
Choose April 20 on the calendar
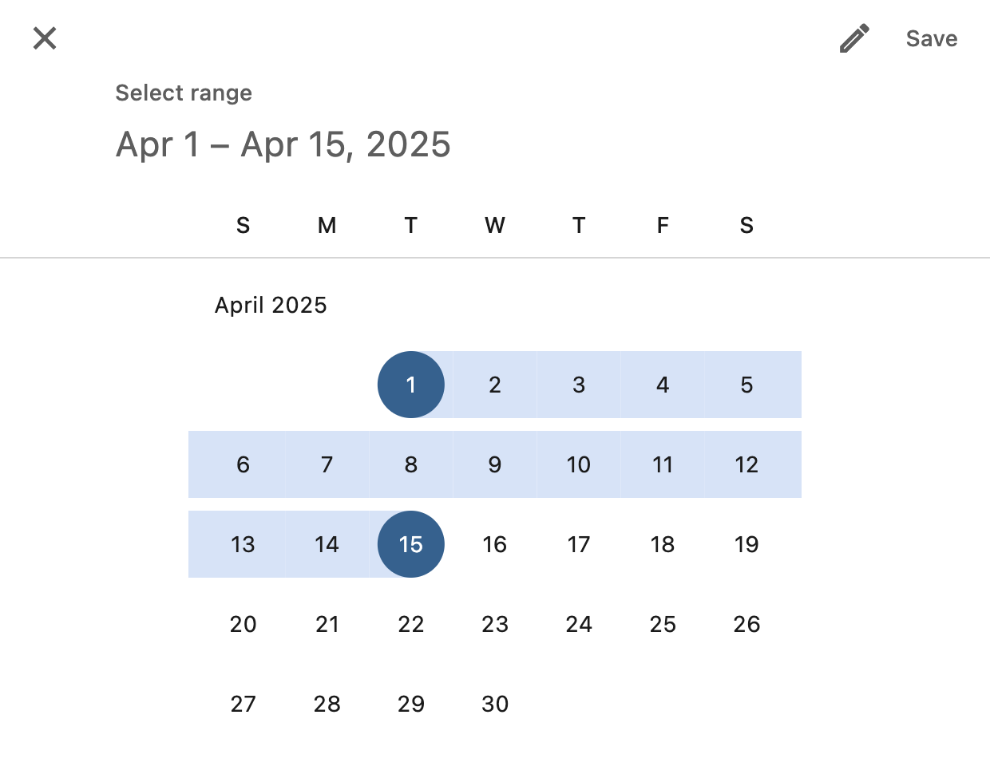click(x=244, y=624)
